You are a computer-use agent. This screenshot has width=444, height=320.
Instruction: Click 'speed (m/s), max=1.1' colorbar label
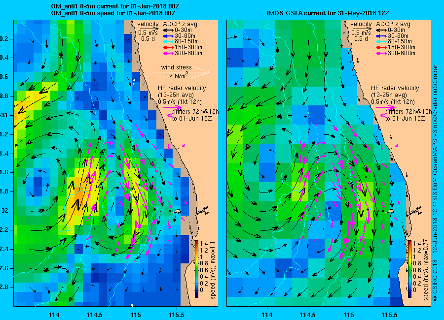[213, 270]
